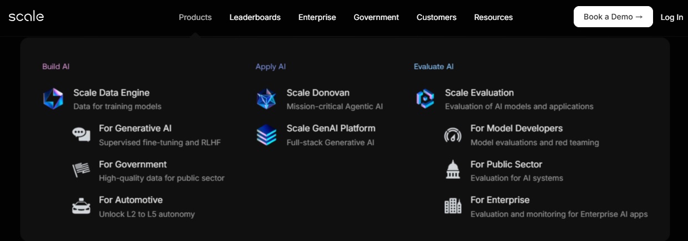Click 'Supervised fine-tuning and RLHF' text
This screenshot has height=241, width=688.
pos(160,143)
